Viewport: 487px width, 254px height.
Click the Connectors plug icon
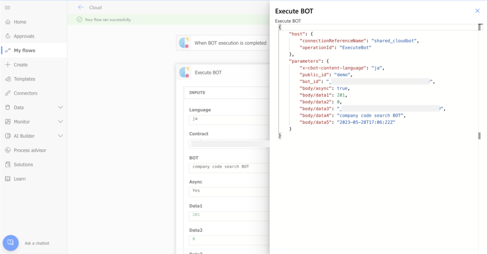[8, 93]
